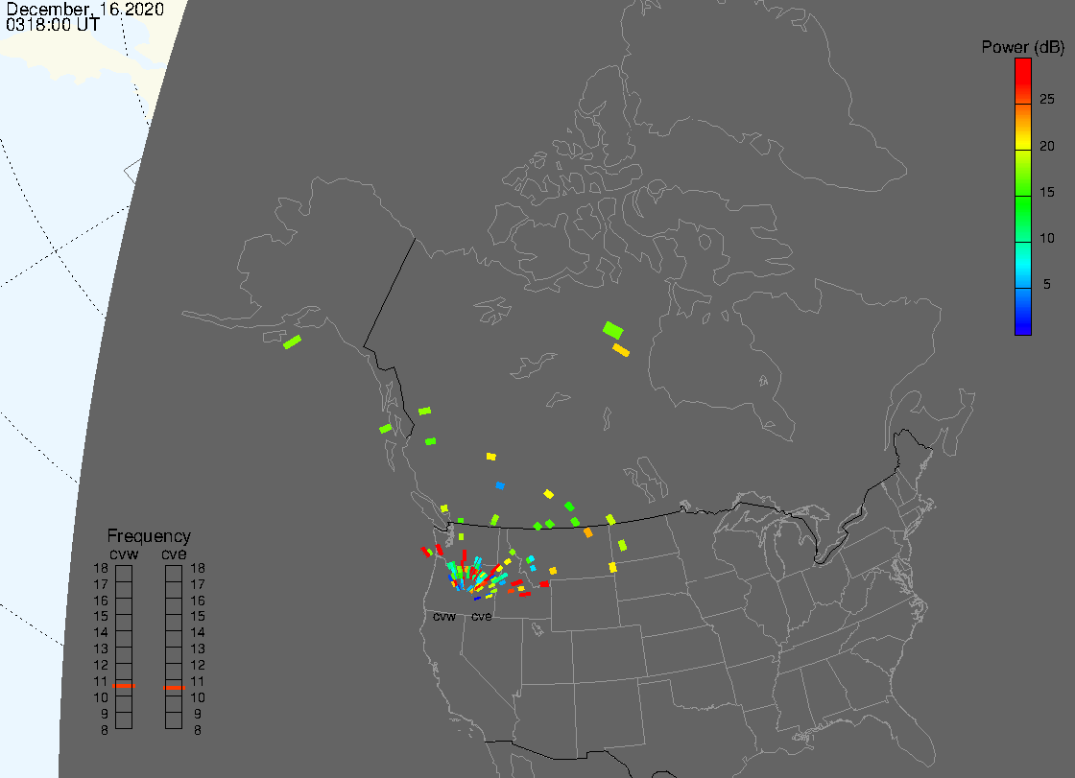This screenshot has height=778, width=1075.
Task: Click the date text December, 16.2020
Action: point(85,9)
